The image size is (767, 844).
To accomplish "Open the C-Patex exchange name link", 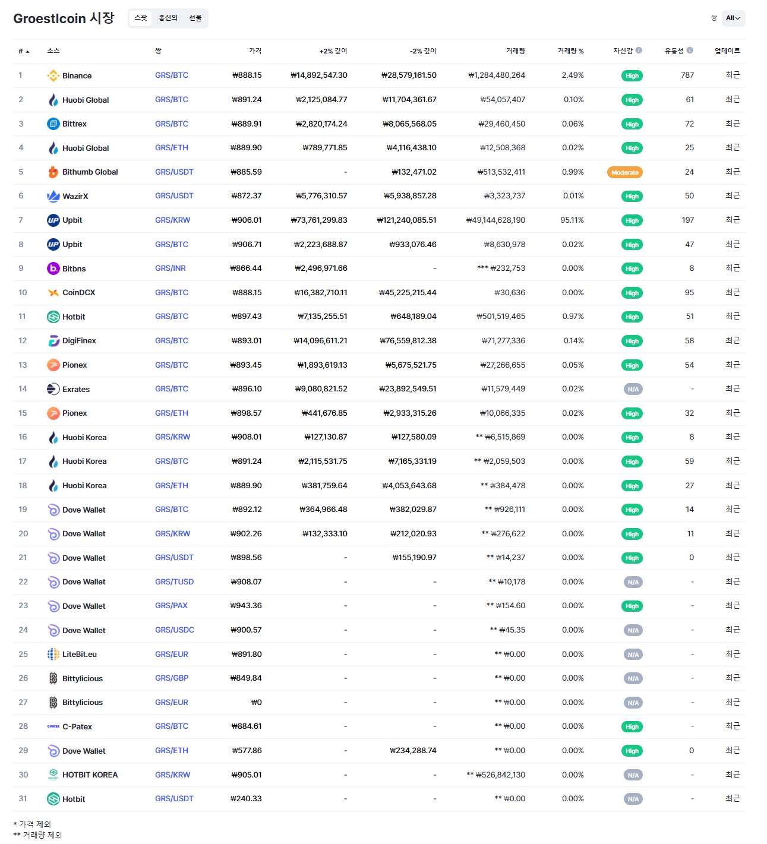I will pyautogui.click(x=77, y=727).
